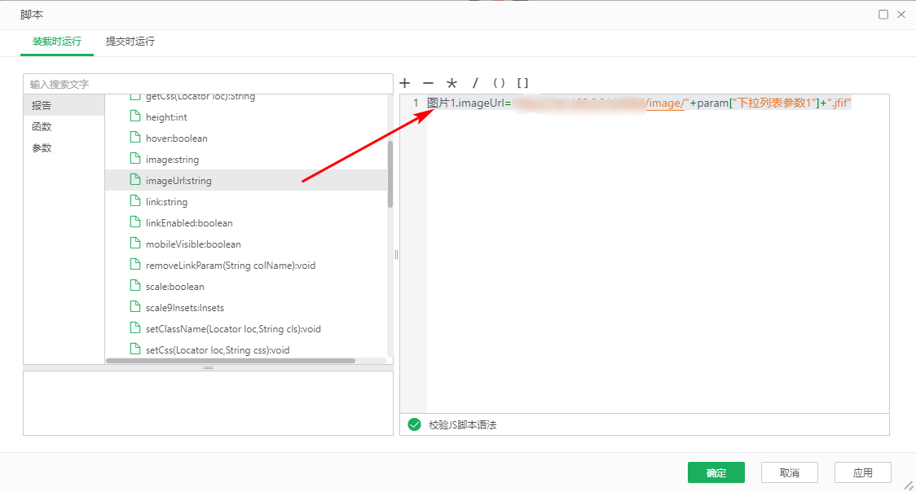The width and height of the screenshot is (916, 492).
Task: Select the 装载时运行 tab
Action: [x=57, y=42]
